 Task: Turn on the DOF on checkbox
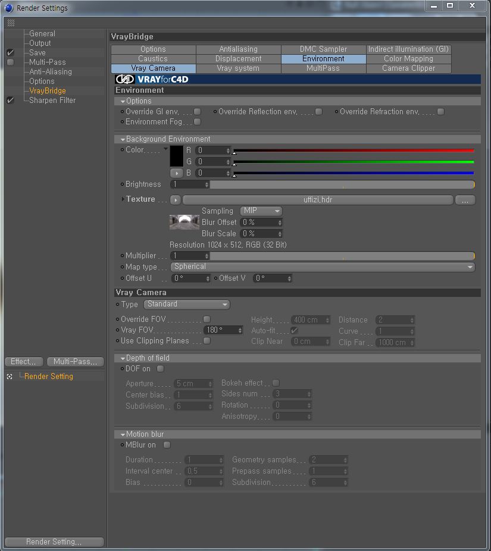(x=161, y=369)
